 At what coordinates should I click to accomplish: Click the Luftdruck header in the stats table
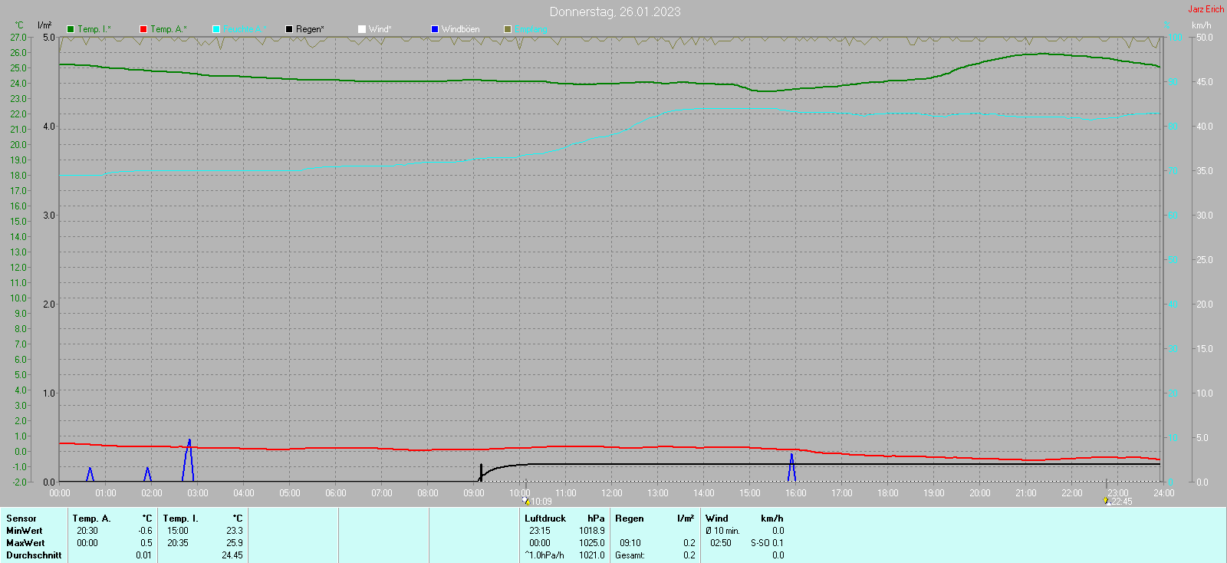pos(544,519)
